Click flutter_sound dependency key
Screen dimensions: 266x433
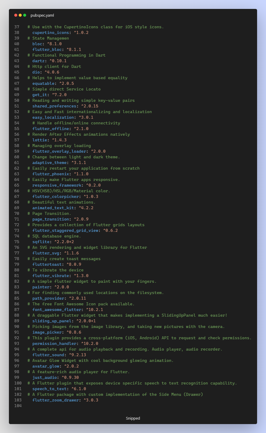coord(48,355)
